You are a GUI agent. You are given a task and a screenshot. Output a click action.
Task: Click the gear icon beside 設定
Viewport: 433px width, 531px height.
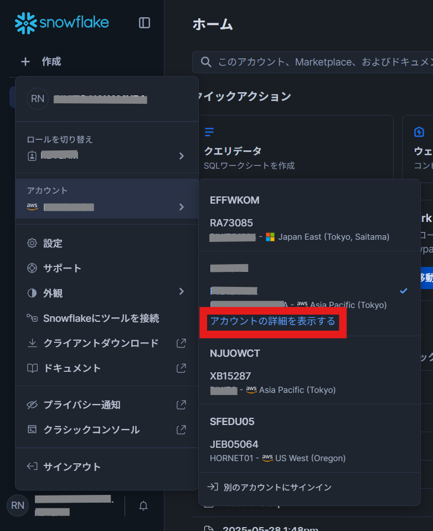tap(32, 243)
